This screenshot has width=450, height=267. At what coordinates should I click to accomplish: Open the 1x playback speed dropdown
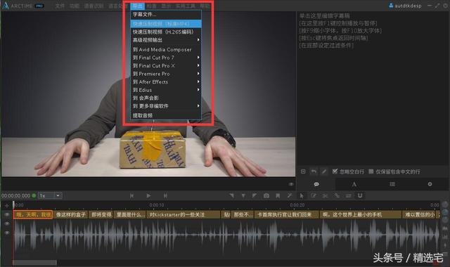[x=50, y=195]
